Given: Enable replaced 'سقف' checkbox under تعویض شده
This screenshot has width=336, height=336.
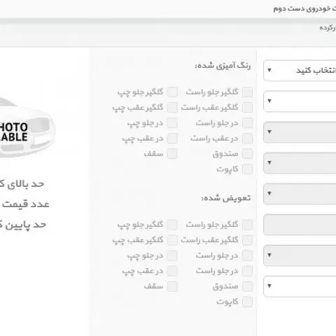Looking at the screenshot, I should [172, 286].
